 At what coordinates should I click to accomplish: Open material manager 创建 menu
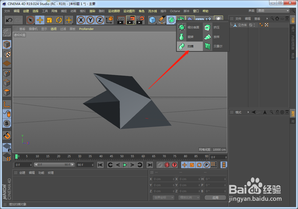22,173
